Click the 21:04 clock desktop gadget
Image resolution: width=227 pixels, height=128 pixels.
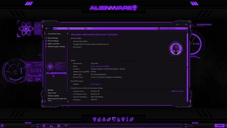(x=196, y=44)
